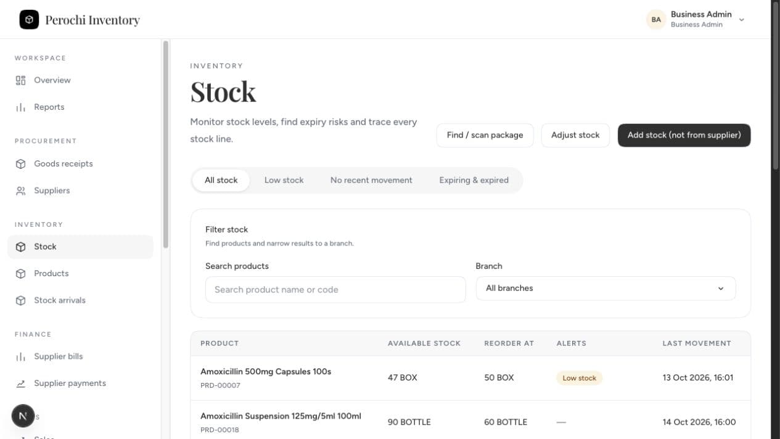This screenshot has height=439, width=780.
Task: Click the BA avatar circle
Action: pos(656,20)
